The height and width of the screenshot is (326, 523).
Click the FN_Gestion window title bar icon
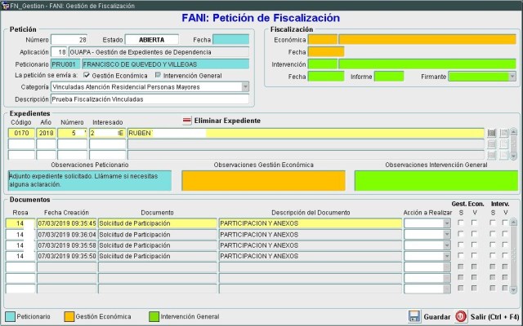(6, 5)
